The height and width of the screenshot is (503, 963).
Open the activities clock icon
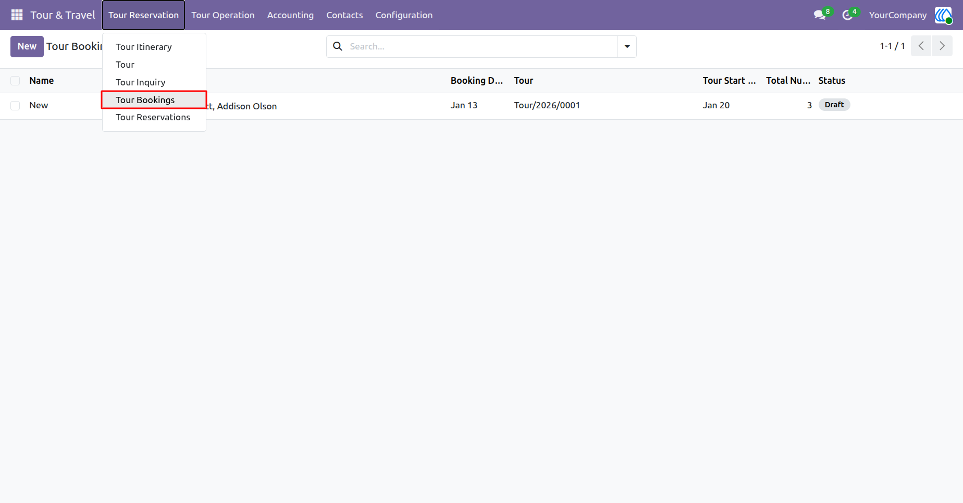(x=847, y=15)
